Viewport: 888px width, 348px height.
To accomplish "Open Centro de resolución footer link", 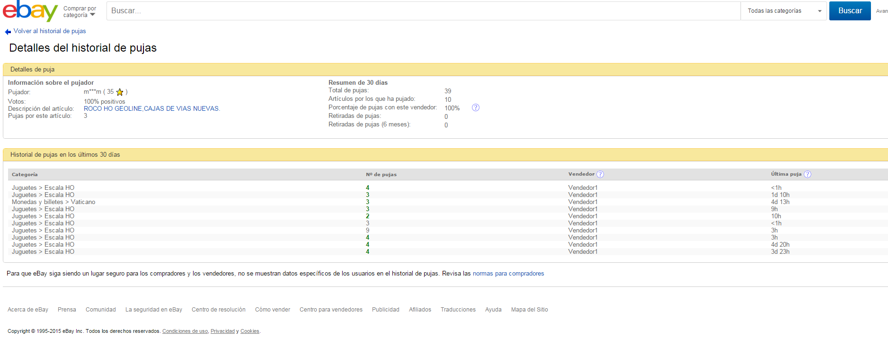I will click(x=219, y=310).
